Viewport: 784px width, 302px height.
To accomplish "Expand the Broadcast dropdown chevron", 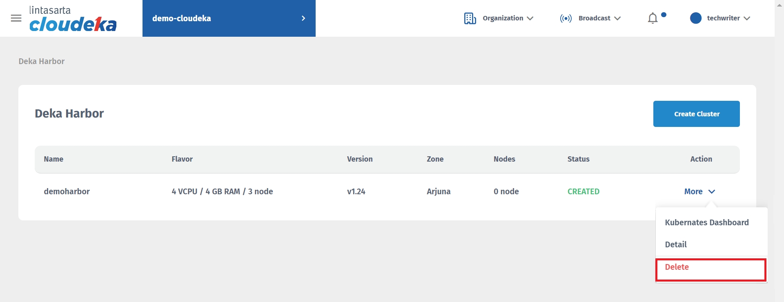I will (x=617, y=18).
